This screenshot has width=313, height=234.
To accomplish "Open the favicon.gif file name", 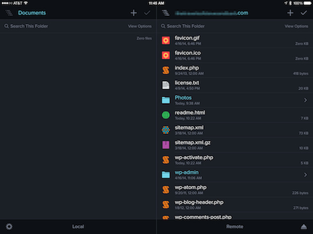I will pyautogui.click(x=187, y=38).
